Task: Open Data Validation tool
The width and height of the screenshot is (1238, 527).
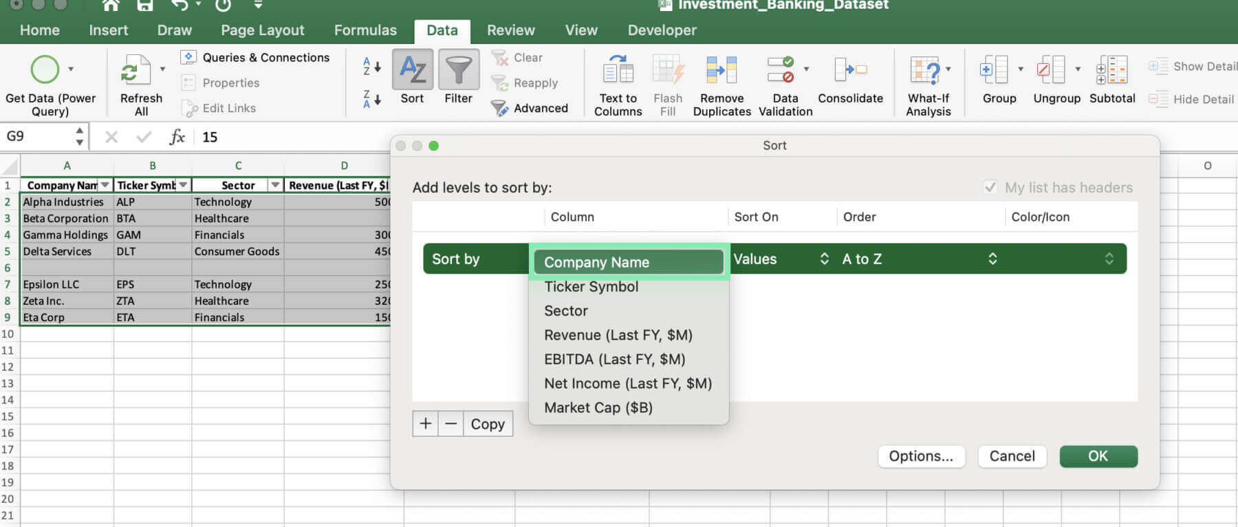Action: pyautogui.click(x=785, y=86)
